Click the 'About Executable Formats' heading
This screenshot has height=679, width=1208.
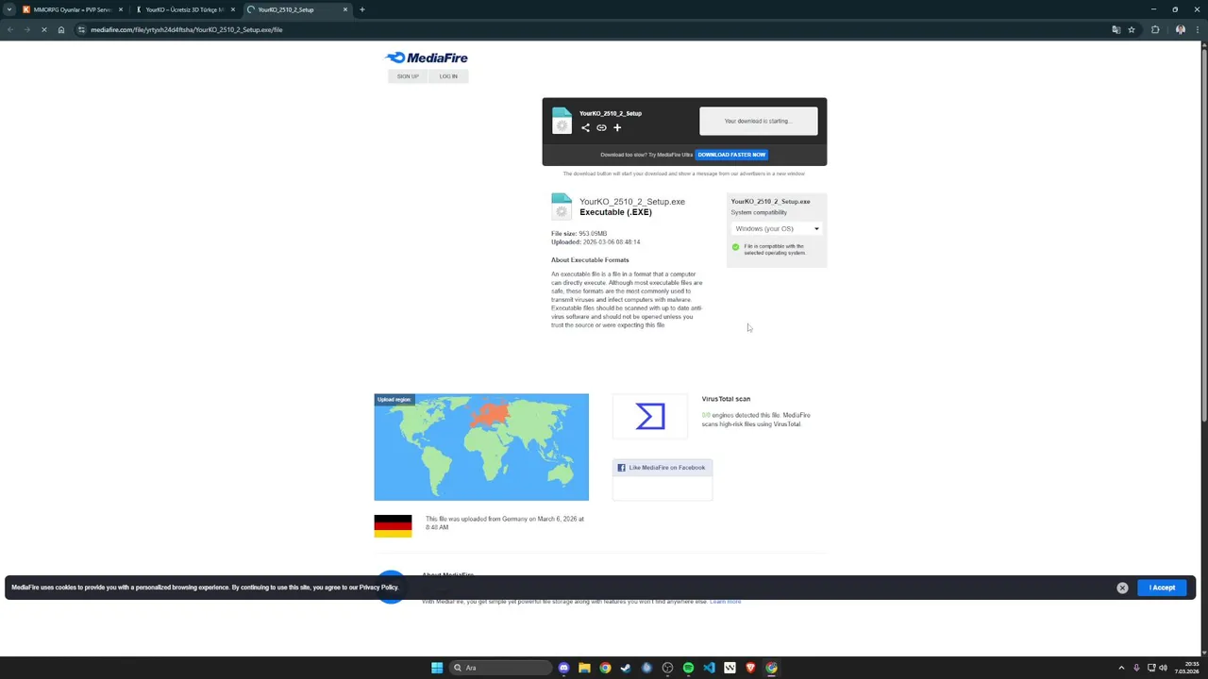(590, 259)
